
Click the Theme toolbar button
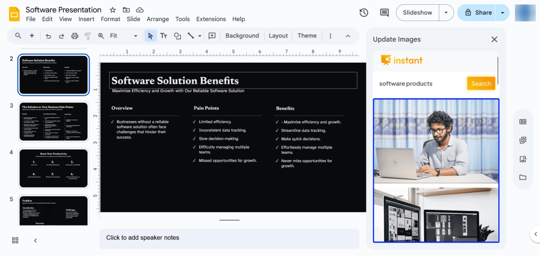pos(307,36)
